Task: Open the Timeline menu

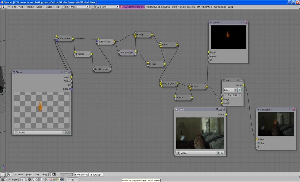Action: (x=30, y=7)
